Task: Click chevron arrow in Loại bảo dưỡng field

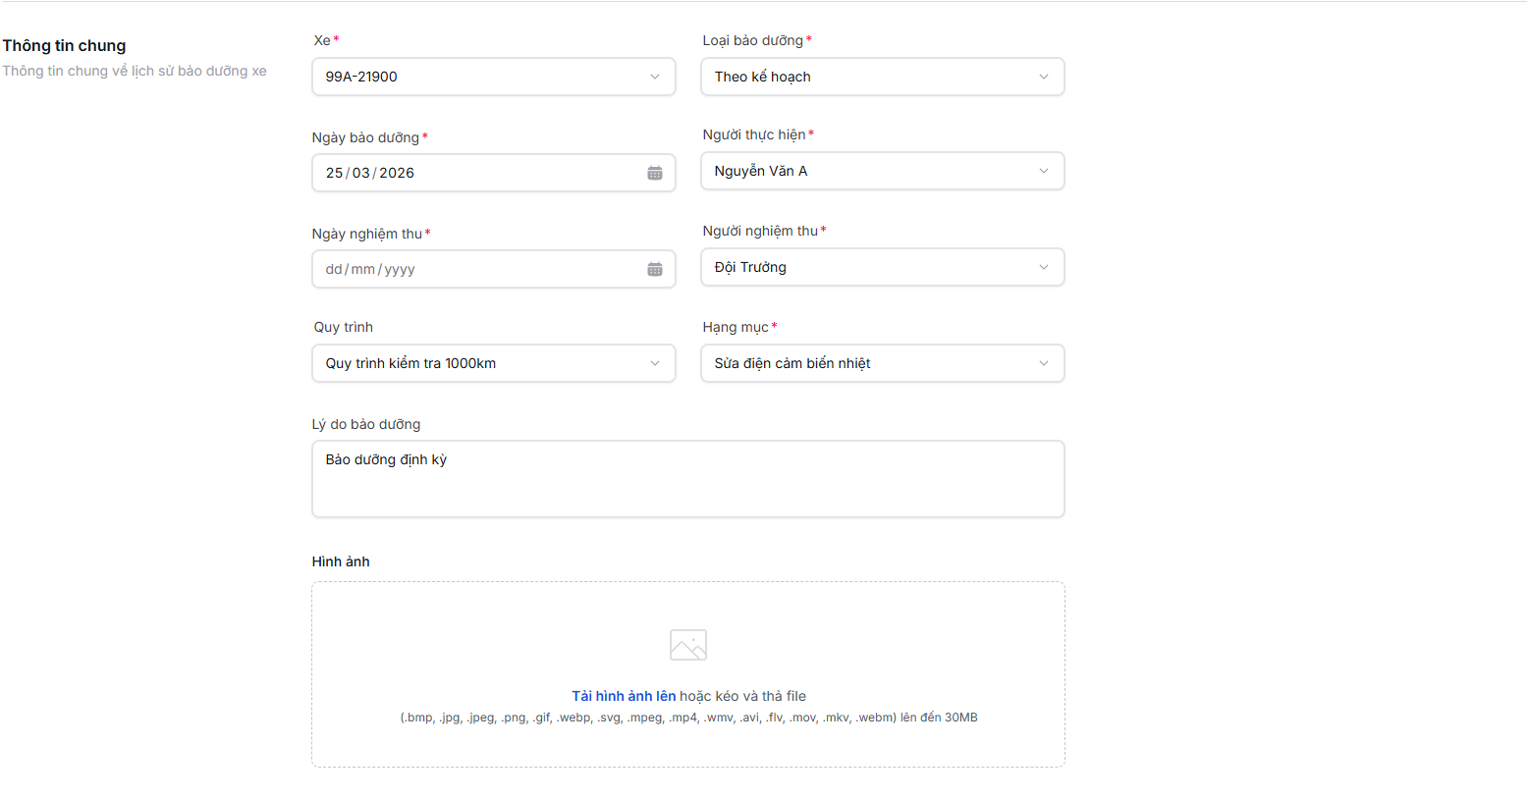Action: click(1043, 77)
